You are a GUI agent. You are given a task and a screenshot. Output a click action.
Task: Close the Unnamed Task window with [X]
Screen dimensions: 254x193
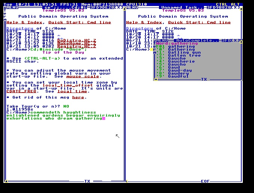pos(235,7)
